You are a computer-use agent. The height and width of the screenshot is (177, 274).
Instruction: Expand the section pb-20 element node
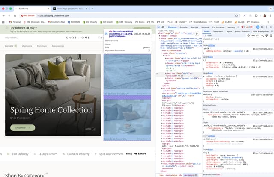(x=165, y=73)
